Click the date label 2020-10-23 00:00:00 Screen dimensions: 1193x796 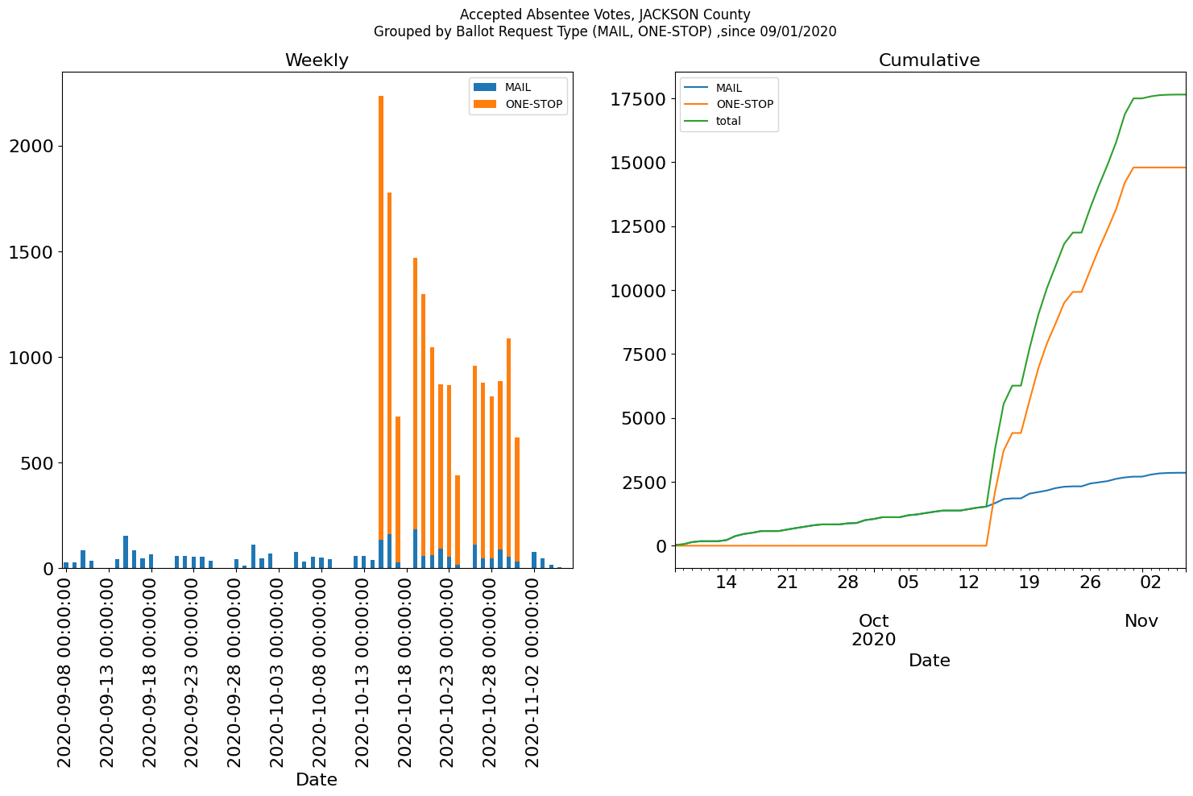click(449, 671)
